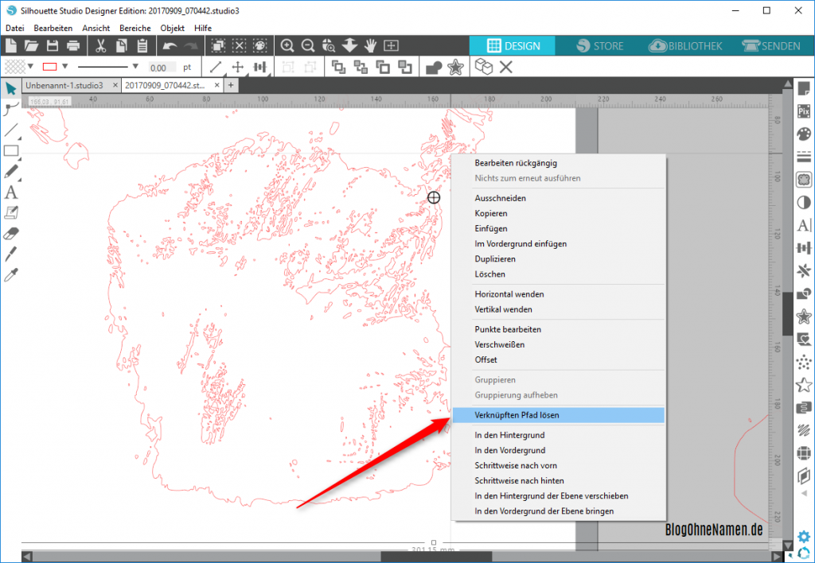Click the red line color swatch
Screen dimensions: 815x563
click(49, 67)
